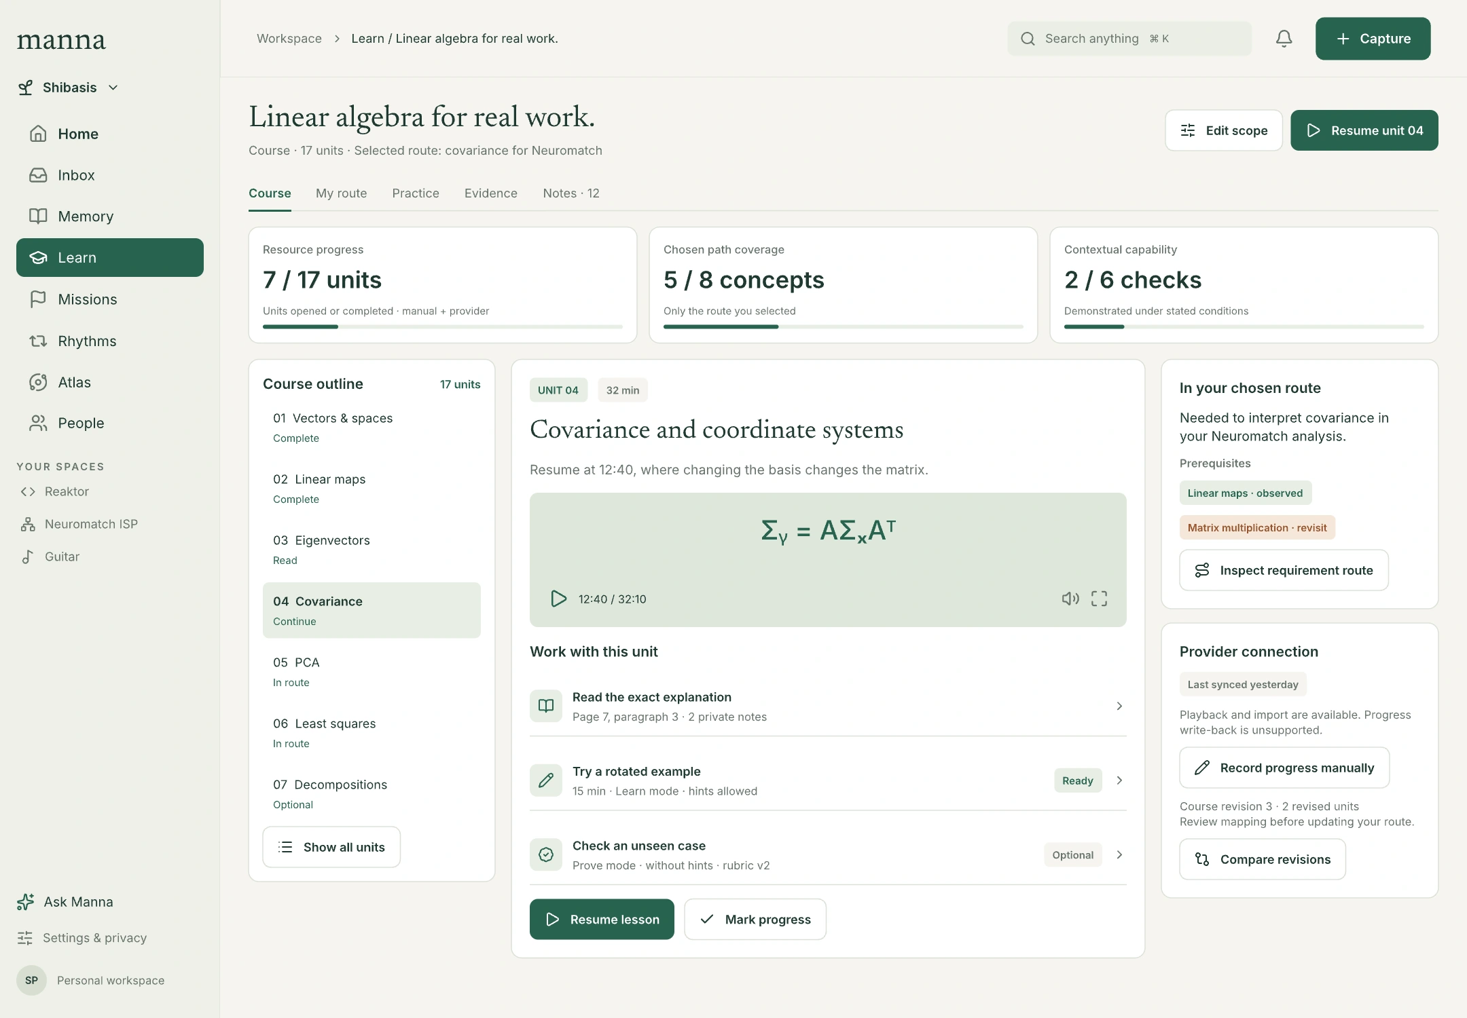Image resolution: width=1467 pixels, height=1018 pixels.
Task: Click the pencil icon beside Try a rotated example
Action: tap(546, 780)
